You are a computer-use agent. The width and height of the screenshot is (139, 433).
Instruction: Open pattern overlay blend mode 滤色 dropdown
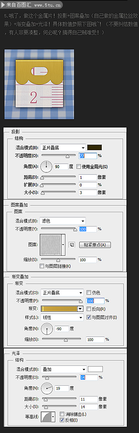(x=63, y=221)
